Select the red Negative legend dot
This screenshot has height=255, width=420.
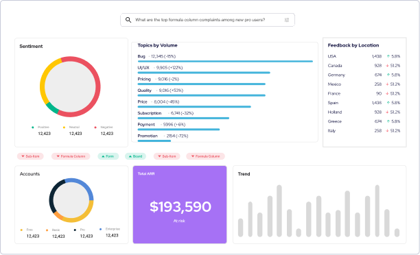pyautogui.click(x=95, y=127)
